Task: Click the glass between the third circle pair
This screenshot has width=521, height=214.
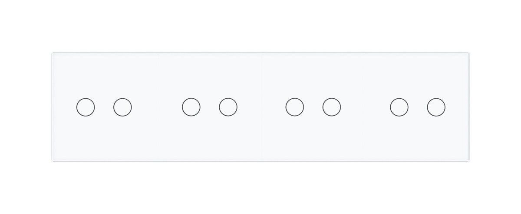Action: click(313, 107)
